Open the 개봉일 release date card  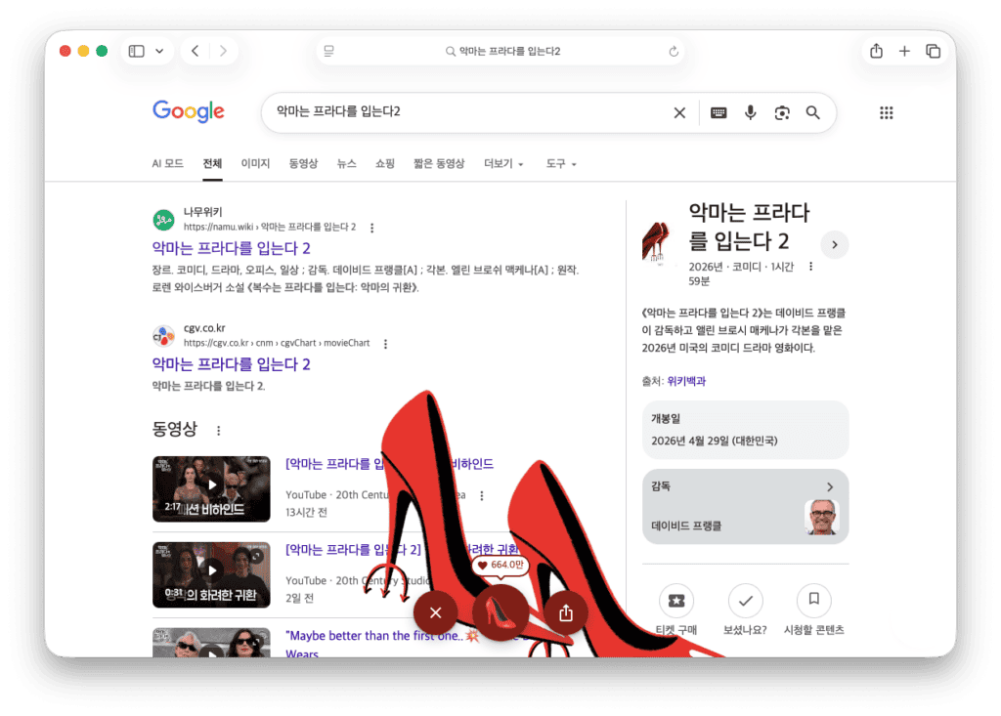[x=746, y=430]
